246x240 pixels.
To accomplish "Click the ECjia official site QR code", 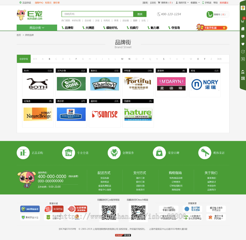I will (109, 213).
